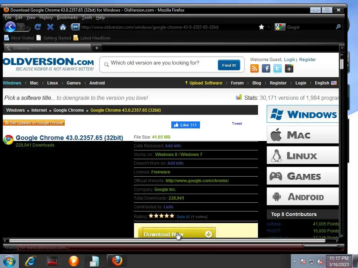The image size is (358, 268).
Task: Open the Help menu
Action: click(100, 17)
